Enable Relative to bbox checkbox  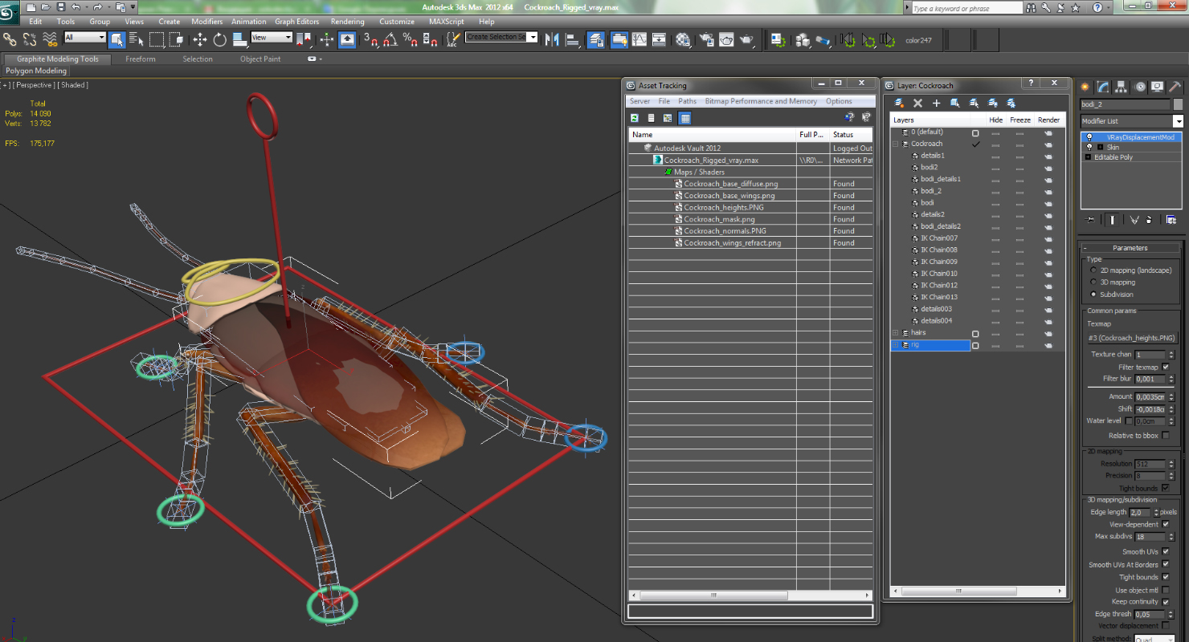(x=1166, y=436)
